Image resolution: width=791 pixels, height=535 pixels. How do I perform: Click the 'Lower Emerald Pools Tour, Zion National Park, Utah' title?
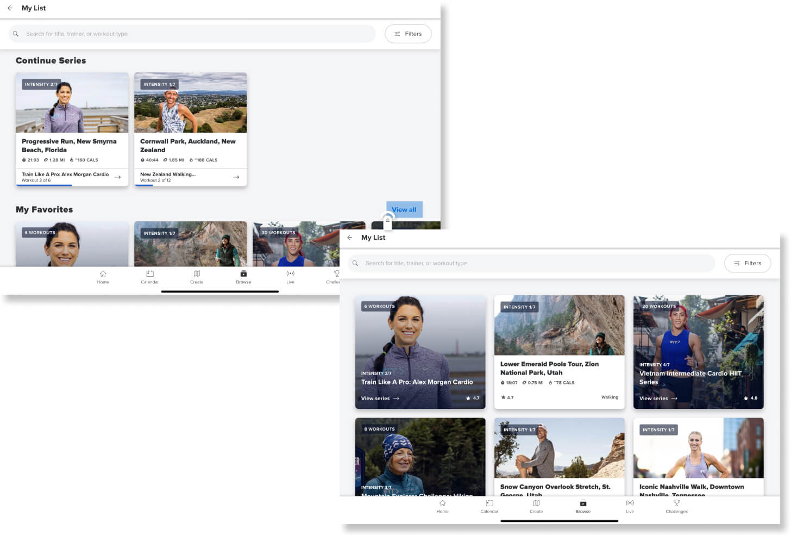point(550,369)
